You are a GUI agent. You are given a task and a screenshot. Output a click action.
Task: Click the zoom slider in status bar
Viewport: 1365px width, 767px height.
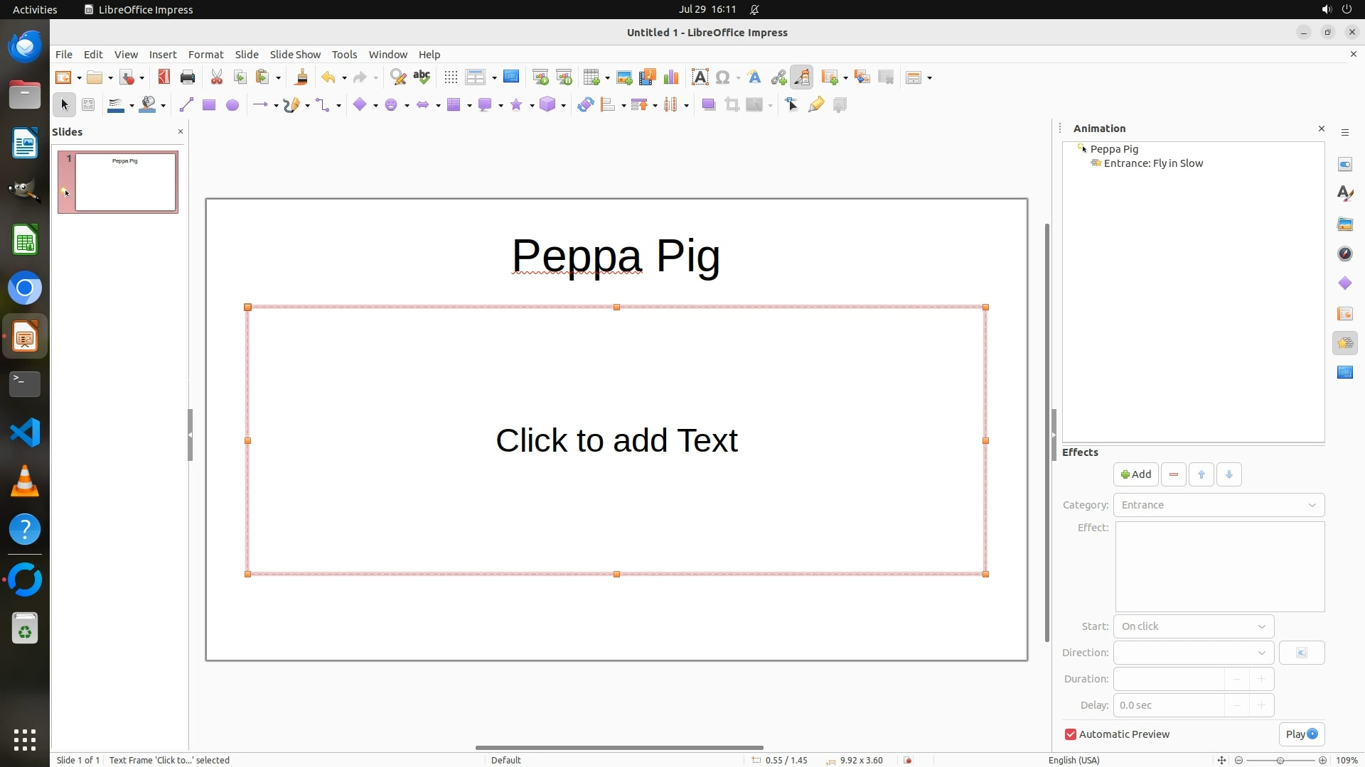1280,760
